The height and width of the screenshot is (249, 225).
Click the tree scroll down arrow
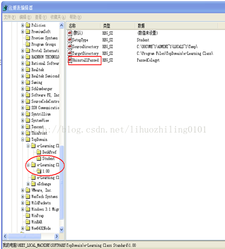tap(62, 230)
